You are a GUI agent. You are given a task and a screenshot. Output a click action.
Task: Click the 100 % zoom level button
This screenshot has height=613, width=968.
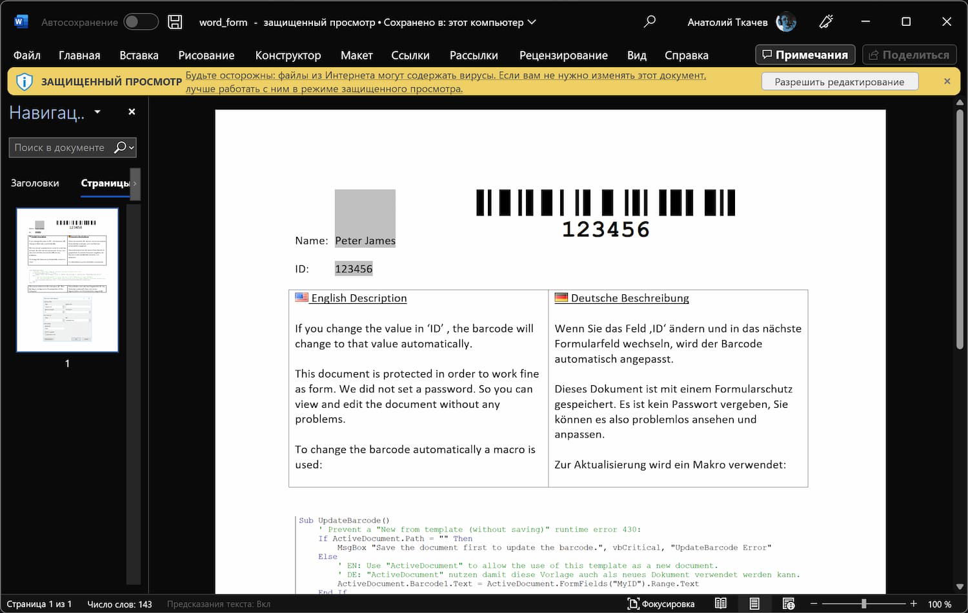pos(940,604)
